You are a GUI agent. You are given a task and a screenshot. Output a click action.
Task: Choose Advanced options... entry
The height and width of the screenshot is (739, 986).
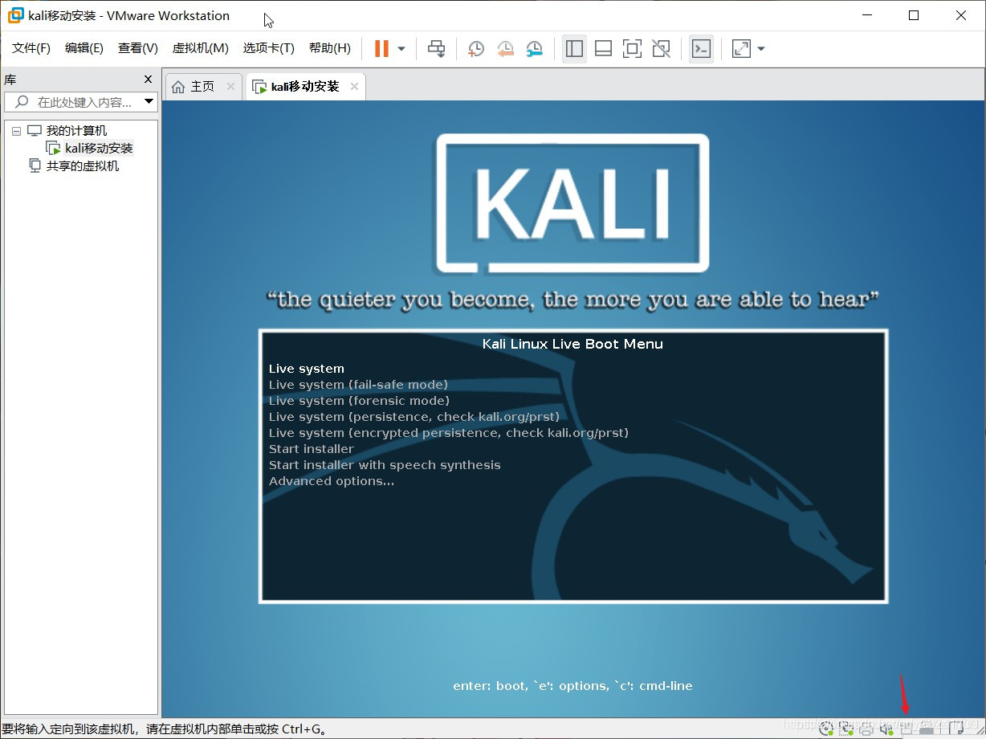click(332, 481)
